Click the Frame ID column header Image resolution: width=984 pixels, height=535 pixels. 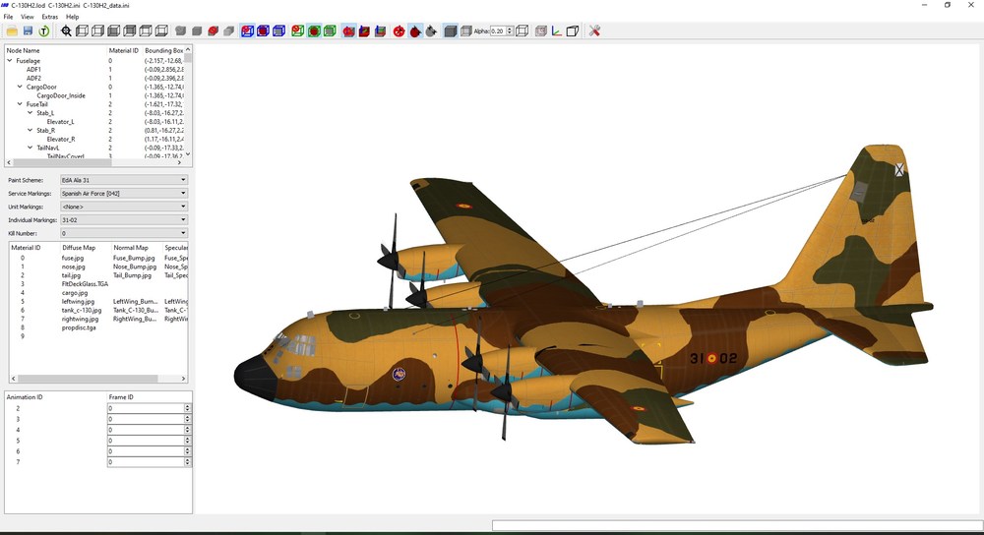(x=121, y=397)
